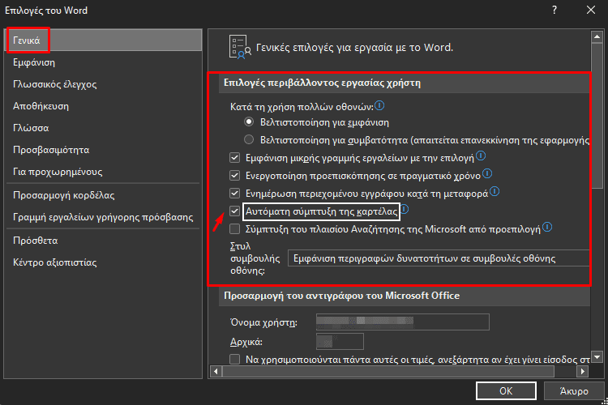Click the Αρχικά input field
The width and height of the screenshot is (608, 405).
coord(340,342)
